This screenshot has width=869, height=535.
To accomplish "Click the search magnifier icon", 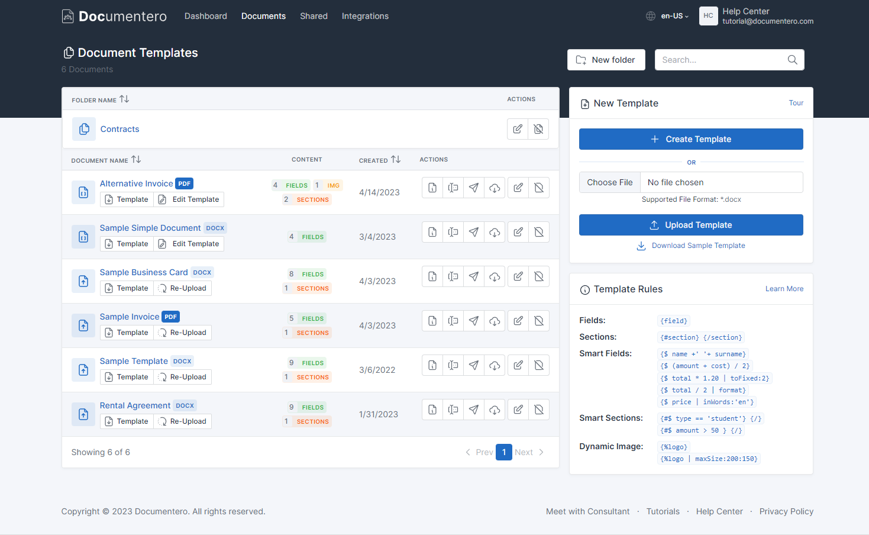I will pyautogui.click(x=793, y=60).
